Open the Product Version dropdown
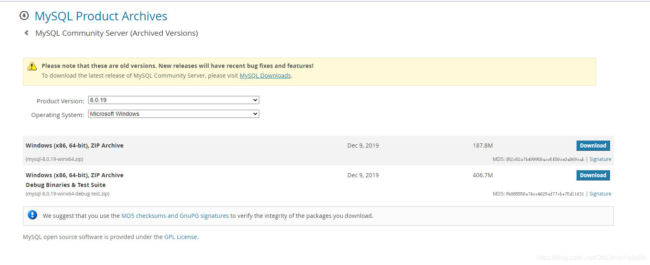This screenshot has height=265, width=650. [x=174, y=100]
